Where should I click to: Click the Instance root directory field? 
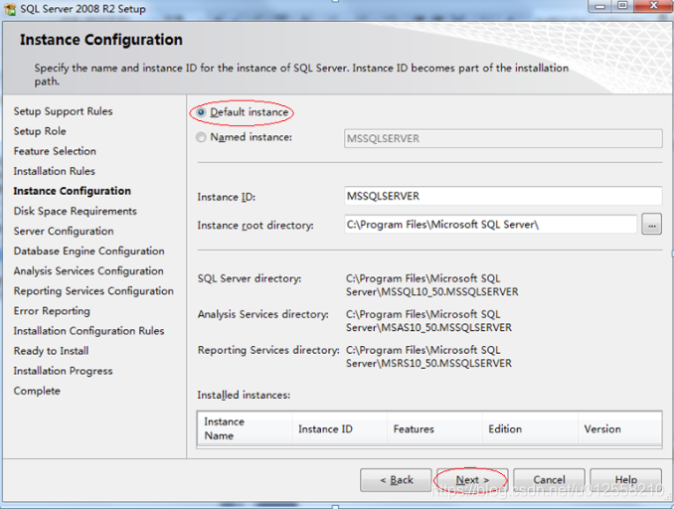click(x=490, y=225)
